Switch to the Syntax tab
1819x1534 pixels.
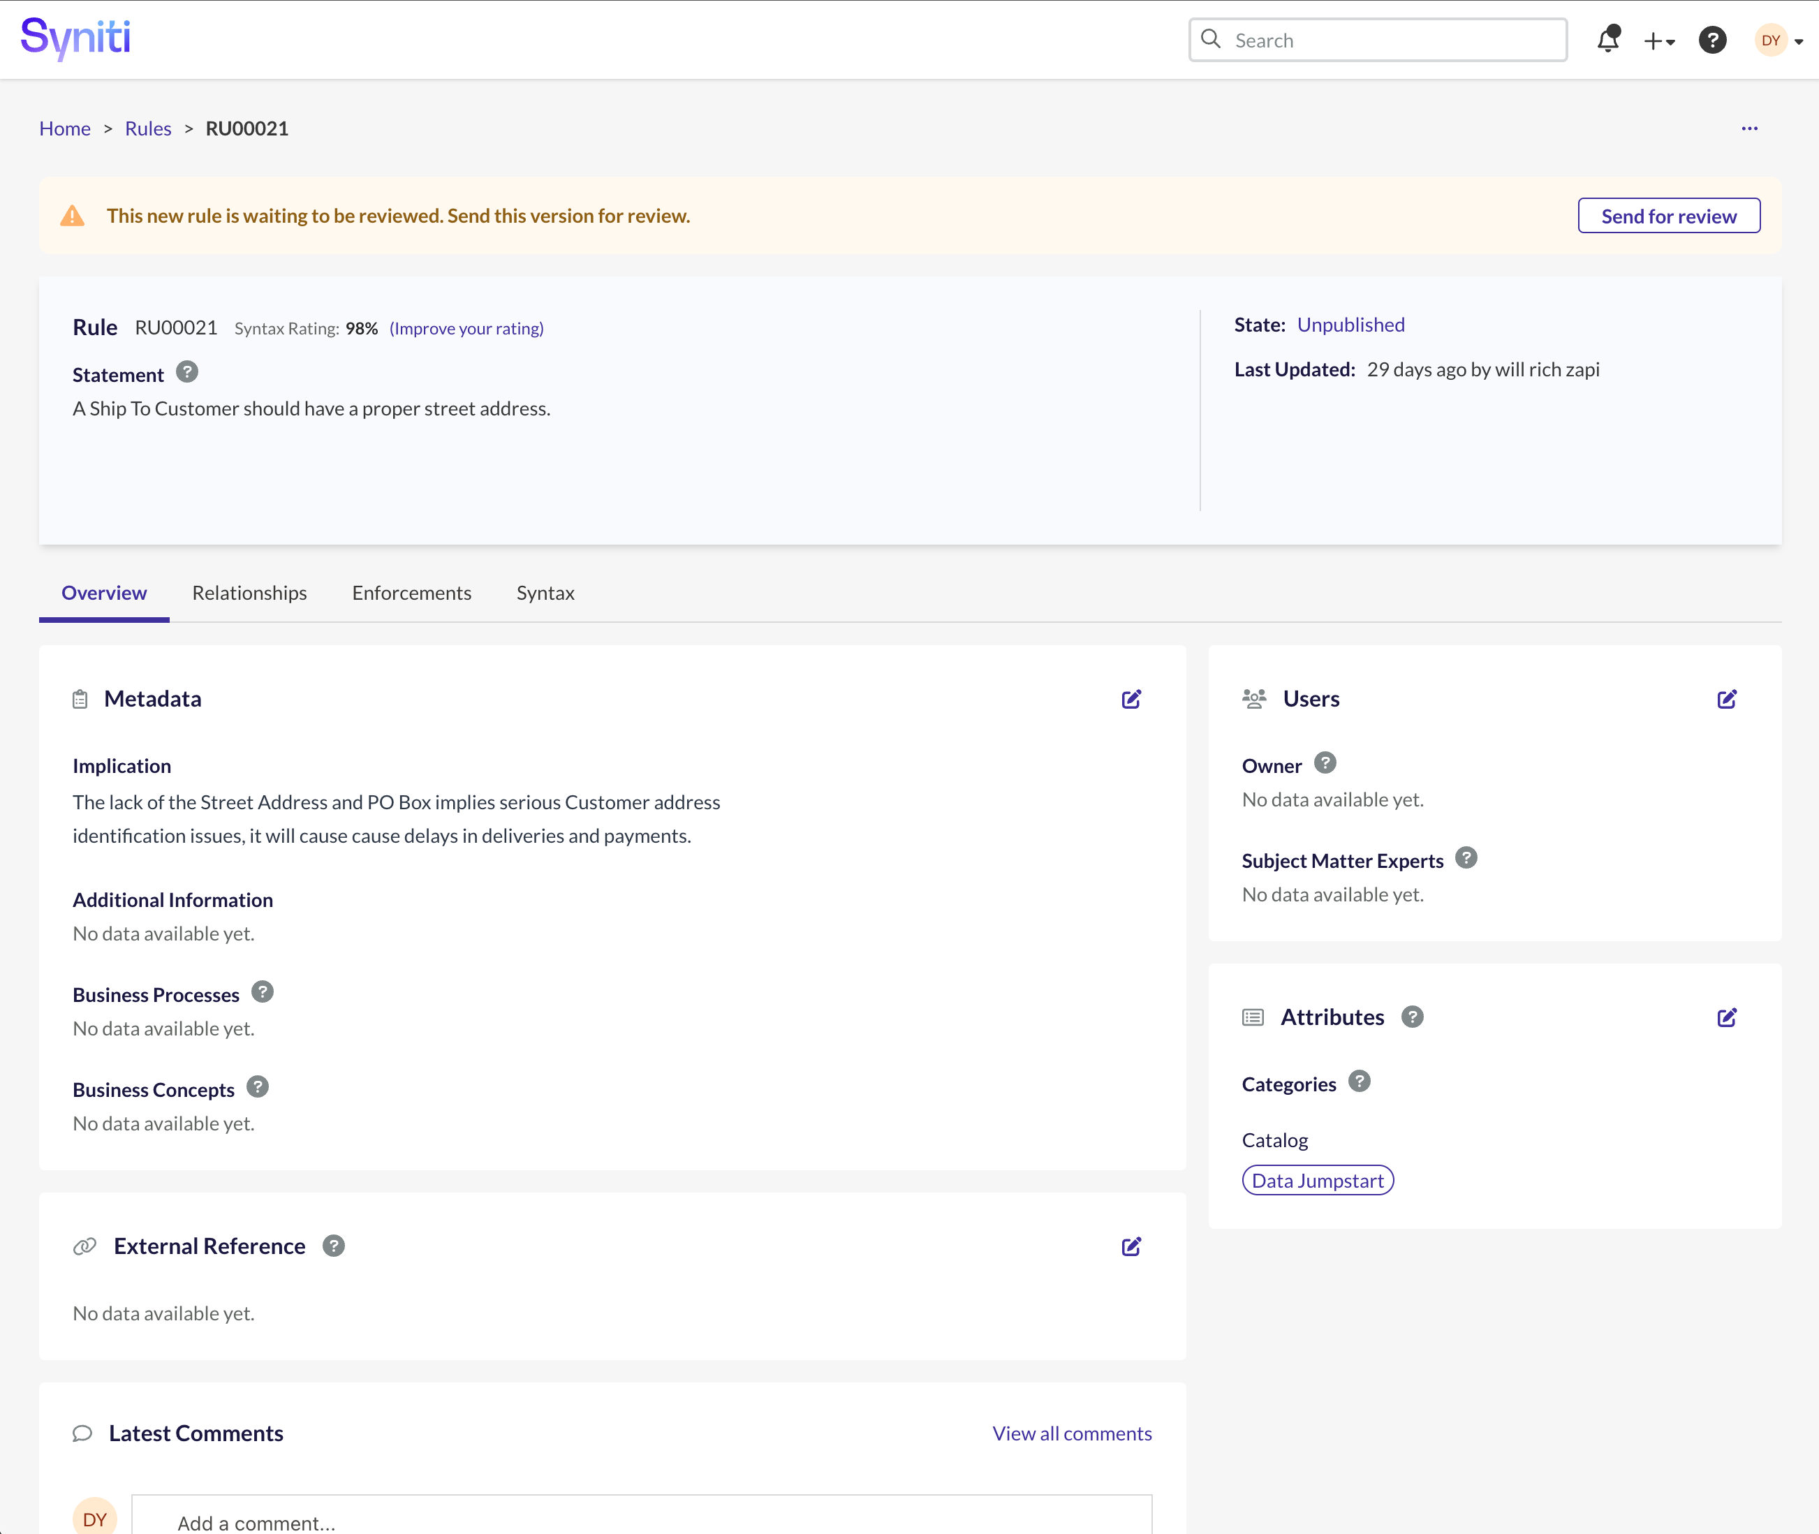(543, 592)
